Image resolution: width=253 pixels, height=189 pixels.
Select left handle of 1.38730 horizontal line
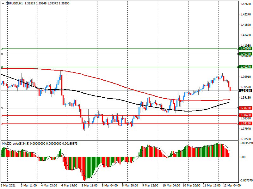click(2, 108)
